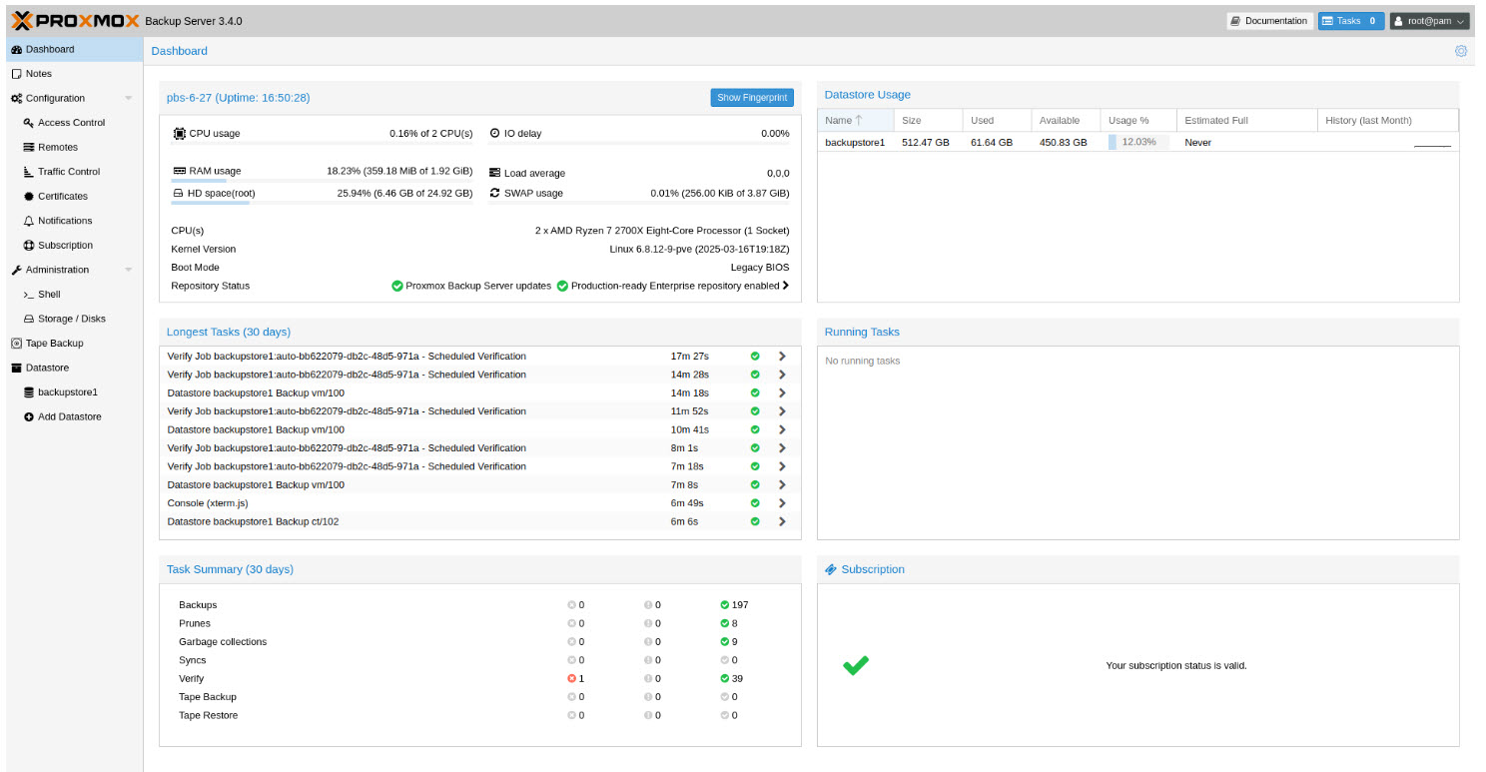Viewport: 1486px width, 772px height.
Task: Open dashboard settings gear icon
Action: [1461, 51]
